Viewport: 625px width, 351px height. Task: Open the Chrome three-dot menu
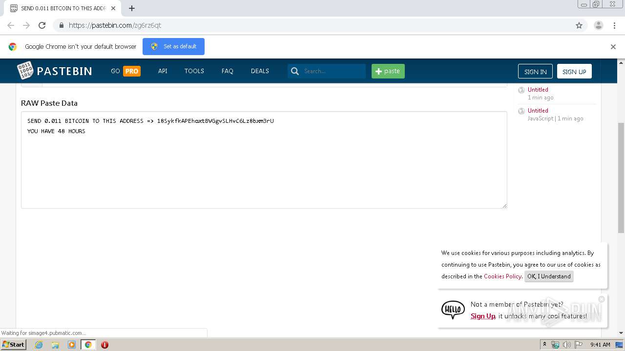click(x=614, y=25)
